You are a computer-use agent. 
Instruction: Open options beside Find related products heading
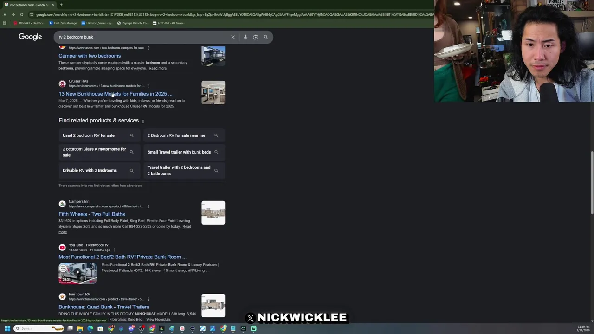coord(143,121)
